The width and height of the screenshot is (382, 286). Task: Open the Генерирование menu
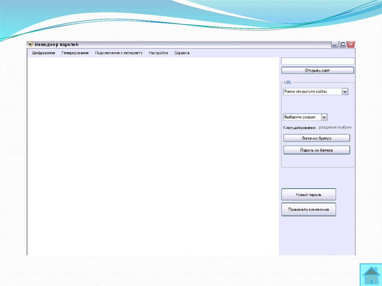tap(75, 53)
